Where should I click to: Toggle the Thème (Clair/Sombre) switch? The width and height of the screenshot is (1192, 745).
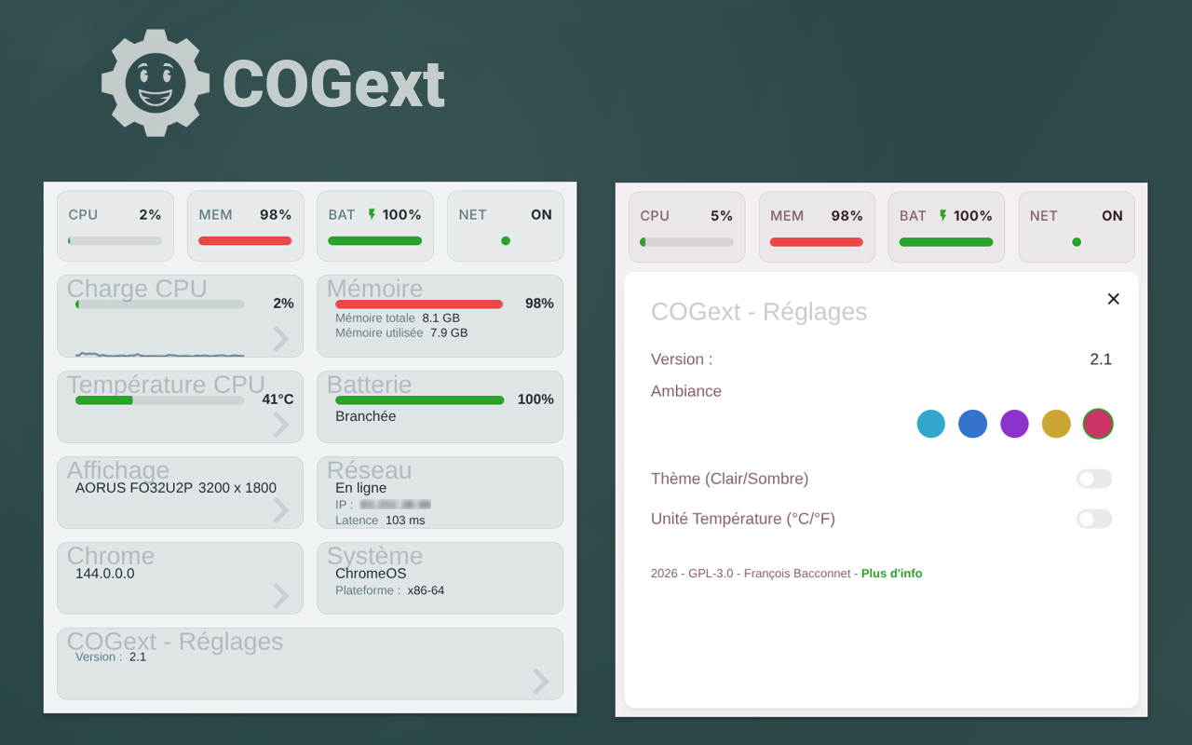click(x=1094, y=479)
